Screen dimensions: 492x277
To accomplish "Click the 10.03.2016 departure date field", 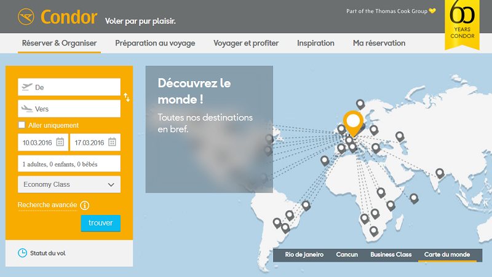I will coord(43,142).
